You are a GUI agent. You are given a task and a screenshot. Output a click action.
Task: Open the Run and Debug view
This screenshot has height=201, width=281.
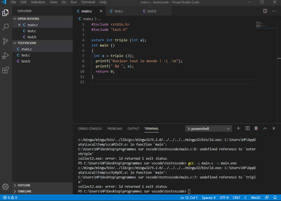pos(6,56)
